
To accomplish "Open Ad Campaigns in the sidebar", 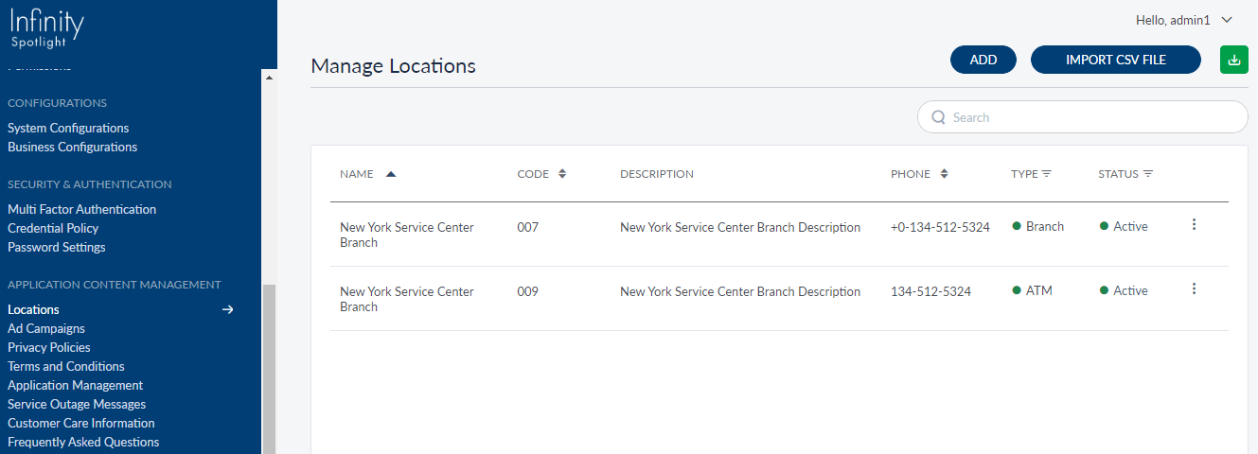I will 46,328.
